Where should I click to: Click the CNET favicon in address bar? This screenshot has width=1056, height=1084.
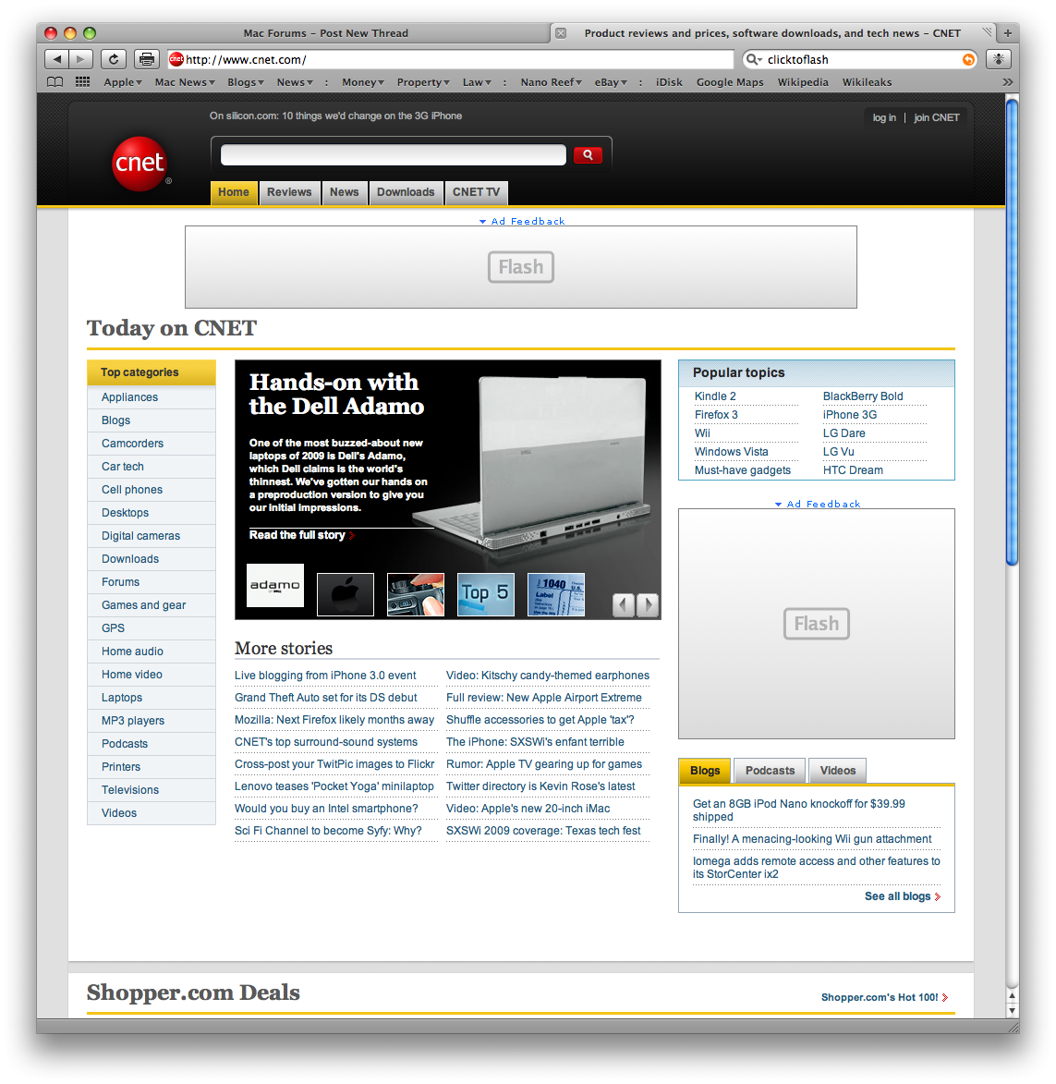click(176, 59)
